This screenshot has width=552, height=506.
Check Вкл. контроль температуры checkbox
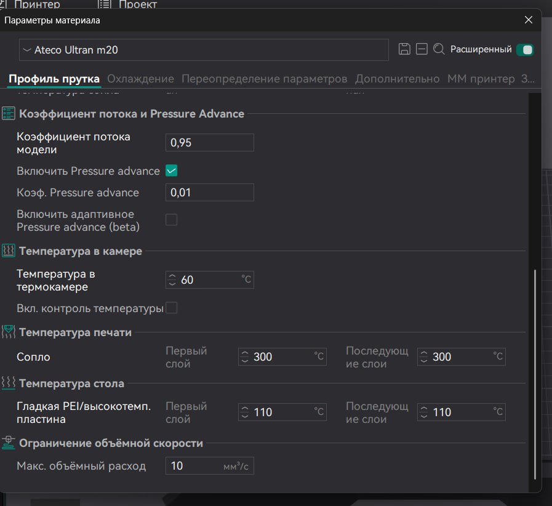pyautogui.click(x=172, y=308)
